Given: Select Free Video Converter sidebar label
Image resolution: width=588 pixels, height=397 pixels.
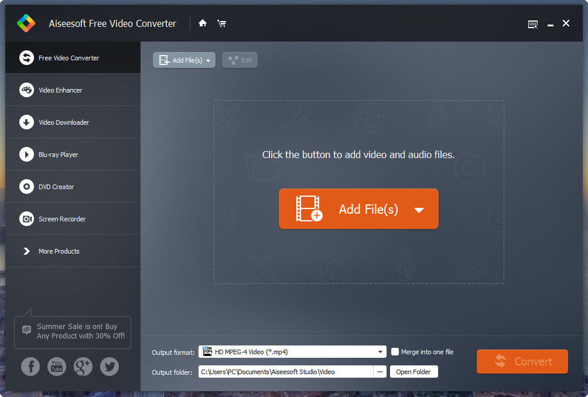Looking at the screenshot, I should point(69,58).
